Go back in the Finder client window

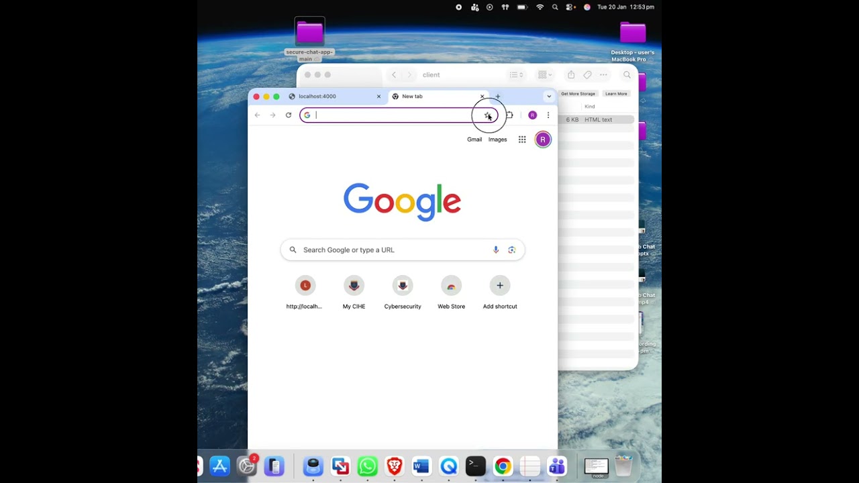coord(394,75)
